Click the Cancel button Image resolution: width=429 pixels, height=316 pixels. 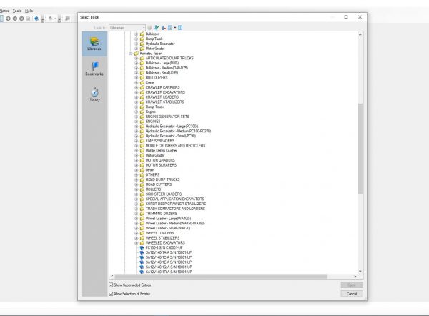(x=352, y=294)
